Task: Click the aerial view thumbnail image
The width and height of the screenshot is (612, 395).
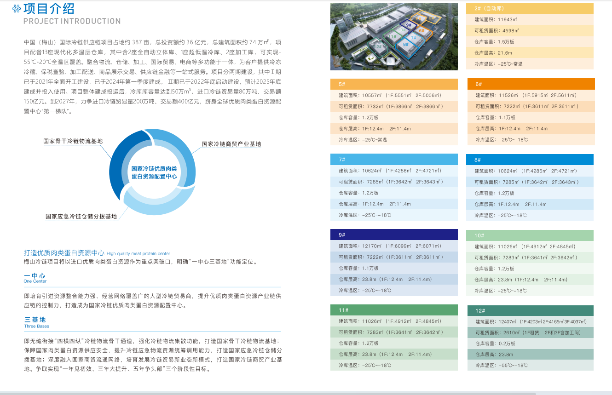Action: point(393,36)
